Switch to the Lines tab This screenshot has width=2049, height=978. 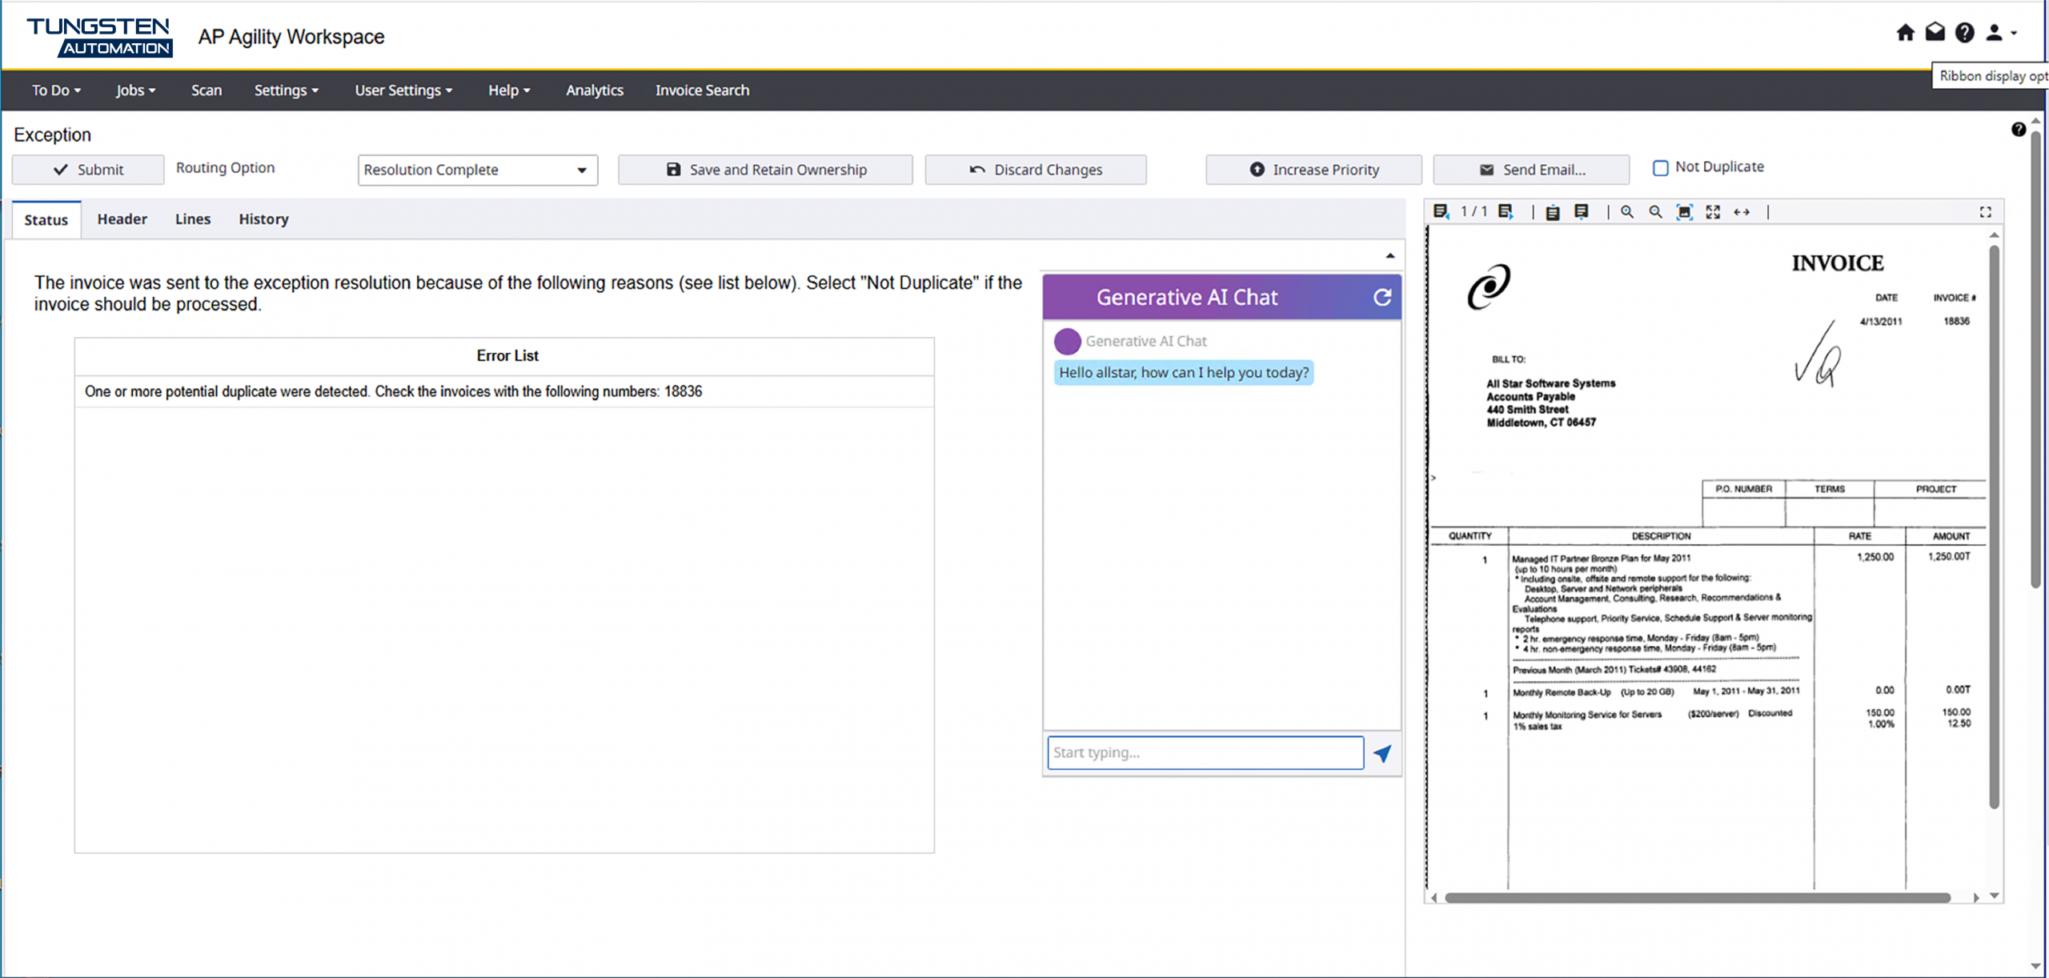[x=193, y=219]
